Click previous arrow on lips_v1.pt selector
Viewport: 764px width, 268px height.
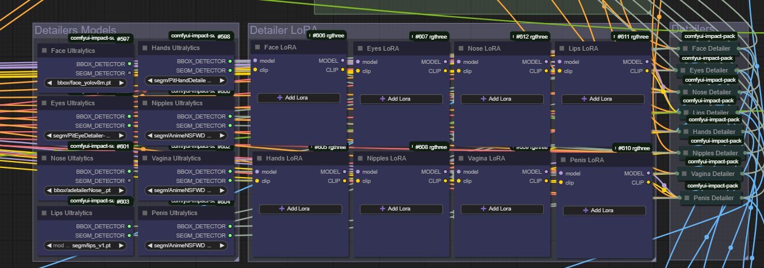[x=50, y=245]
